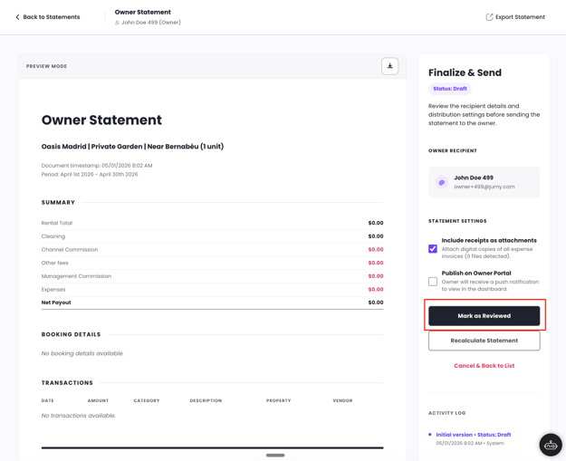Go back to Statements list

point(48,17)
